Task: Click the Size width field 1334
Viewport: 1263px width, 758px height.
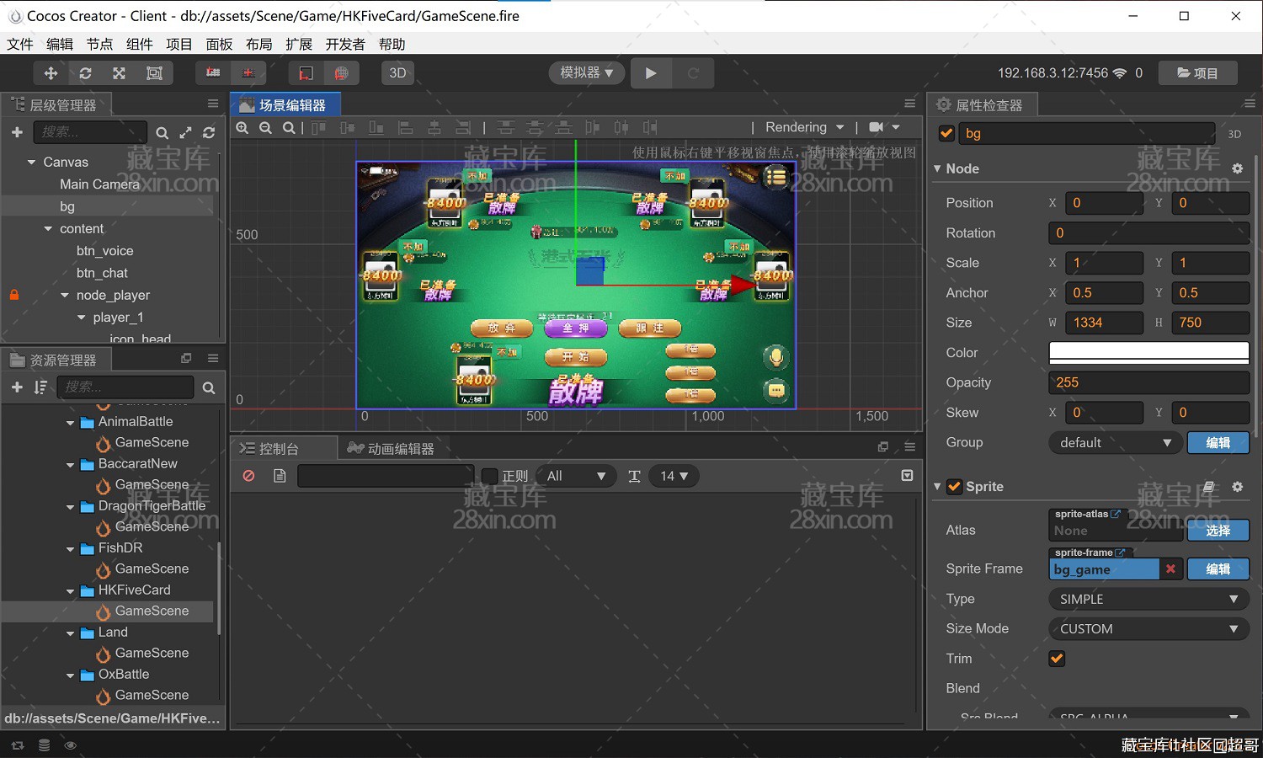Action: (1104, 323)
